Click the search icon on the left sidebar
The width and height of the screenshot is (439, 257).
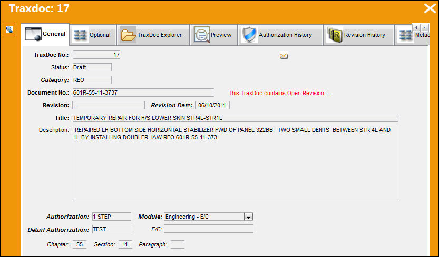9,29
